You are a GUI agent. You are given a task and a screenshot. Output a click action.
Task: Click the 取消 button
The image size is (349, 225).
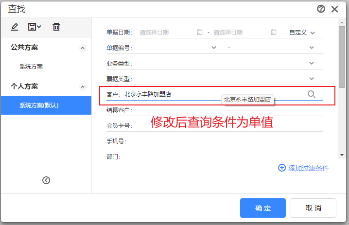pos(314,208)
